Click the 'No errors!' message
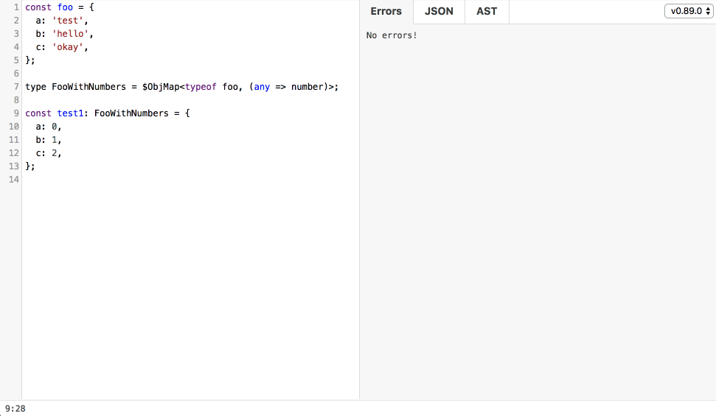This screenshot has width=716, height=416. tap(392, 35)
